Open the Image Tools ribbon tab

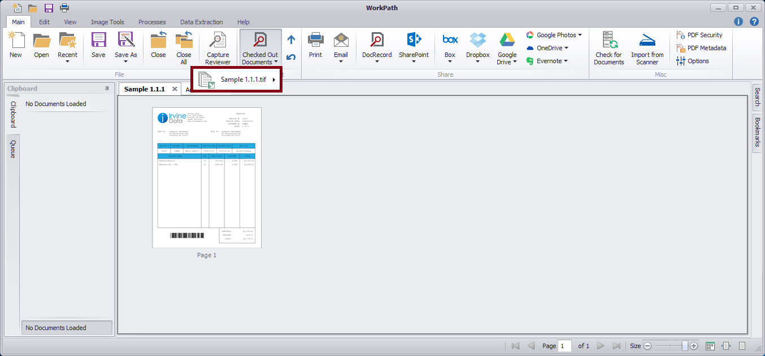point(107,22)
